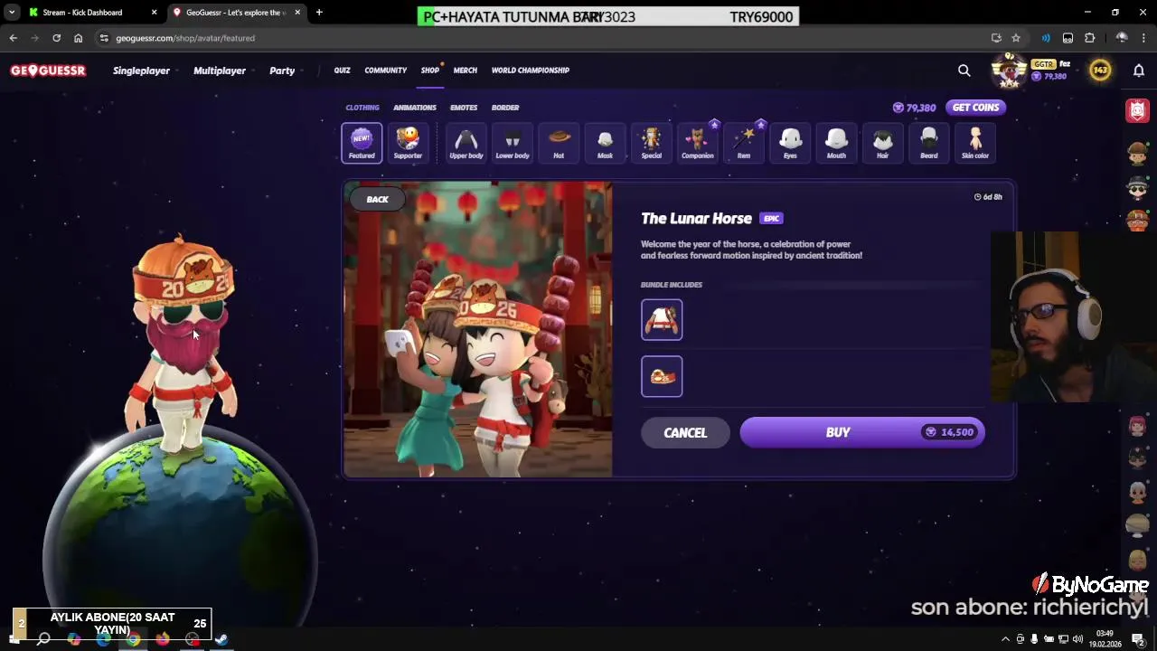Select the Beard category icon

pos(929,143)
